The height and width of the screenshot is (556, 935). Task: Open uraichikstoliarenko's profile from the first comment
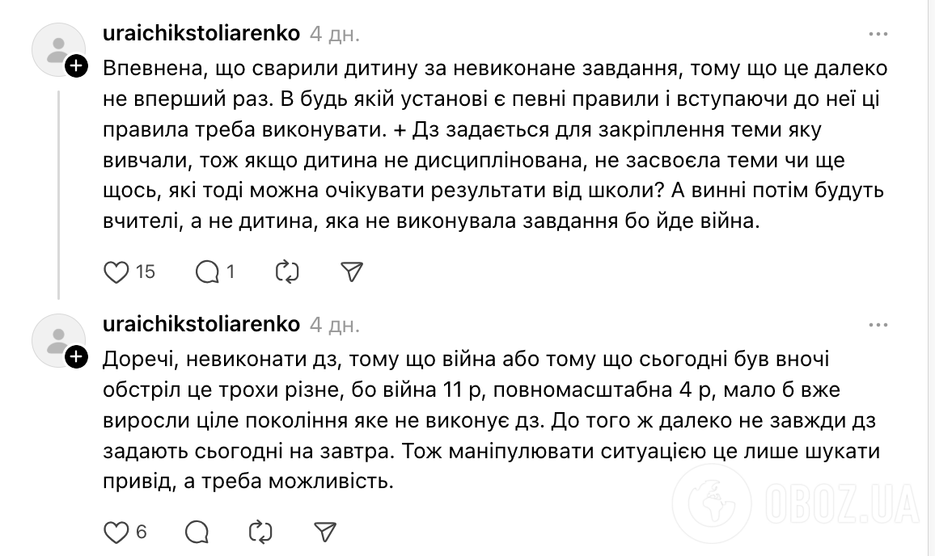201,34
